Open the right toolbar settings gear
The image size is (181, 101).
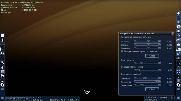(x=178, y=85)
